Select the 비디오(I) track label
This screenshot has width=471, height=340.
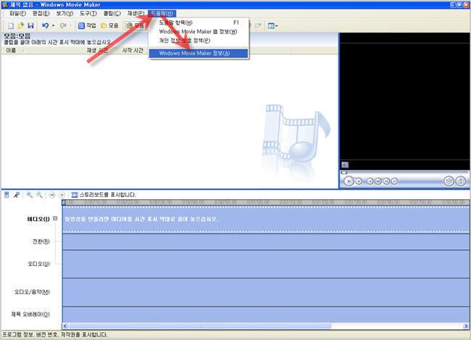click(x=38, y=219)
